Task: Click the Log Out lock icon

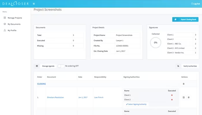Action: (x=192, y=3)
